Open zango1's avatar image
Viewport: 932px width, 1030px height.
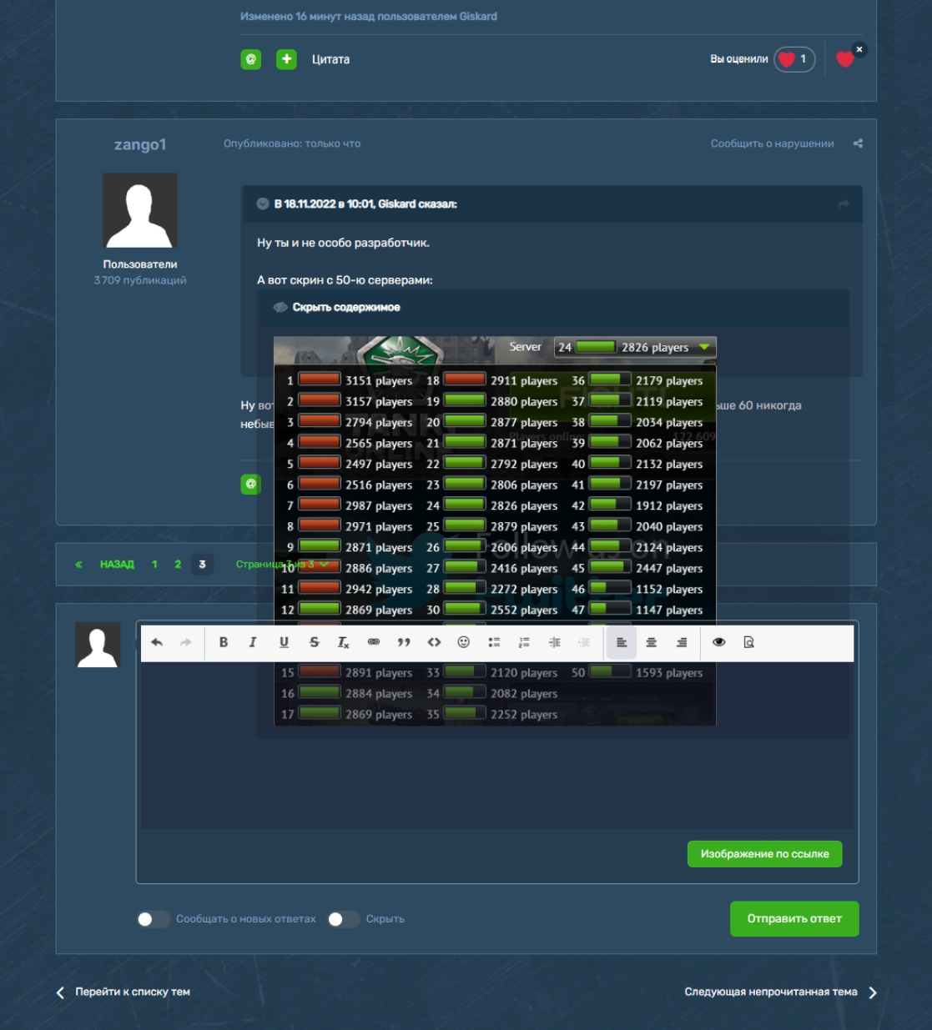pyautogui.click(x=140, y=210)
